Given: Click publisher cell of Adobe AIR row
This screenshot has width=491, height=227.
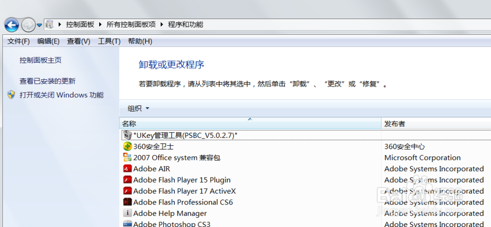Looking at the screenshot, I should (434, 169).
